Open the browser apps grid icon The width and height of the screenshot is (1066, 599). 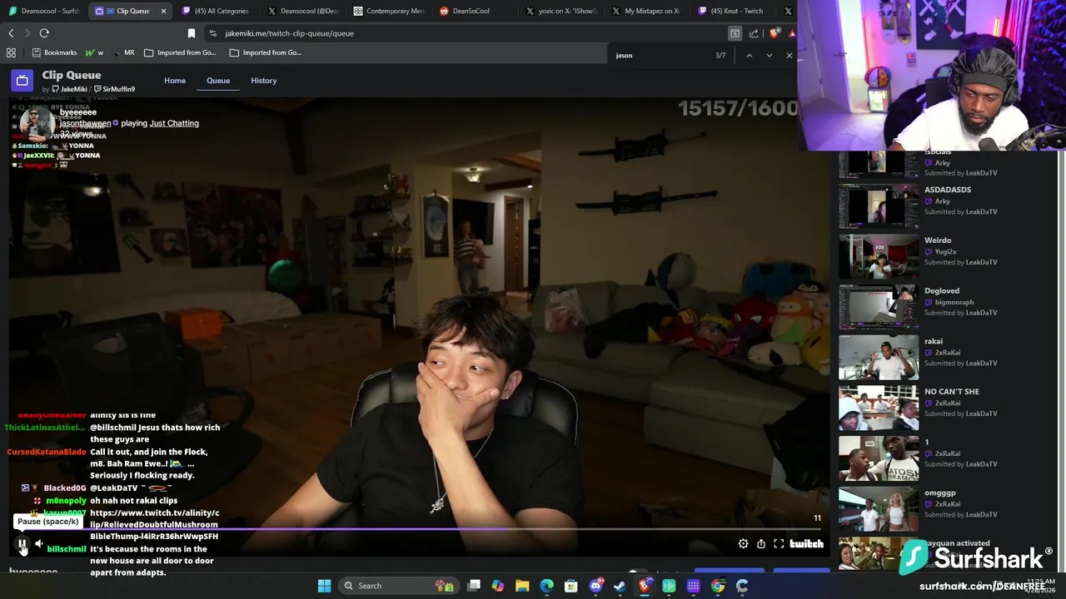(11, 52)
